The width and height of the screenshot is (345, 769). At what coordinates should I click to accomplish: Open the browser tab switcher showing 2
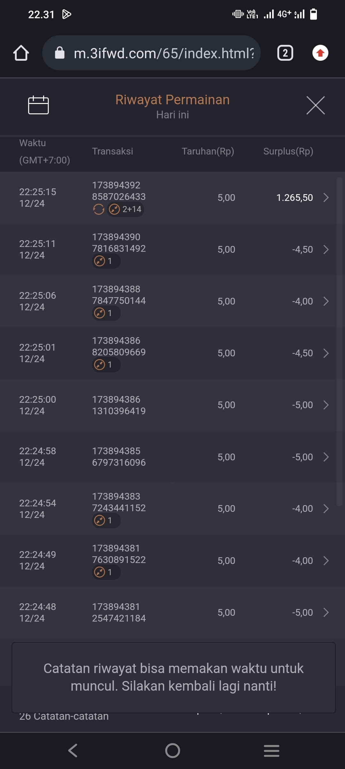[x=285, y=53]
